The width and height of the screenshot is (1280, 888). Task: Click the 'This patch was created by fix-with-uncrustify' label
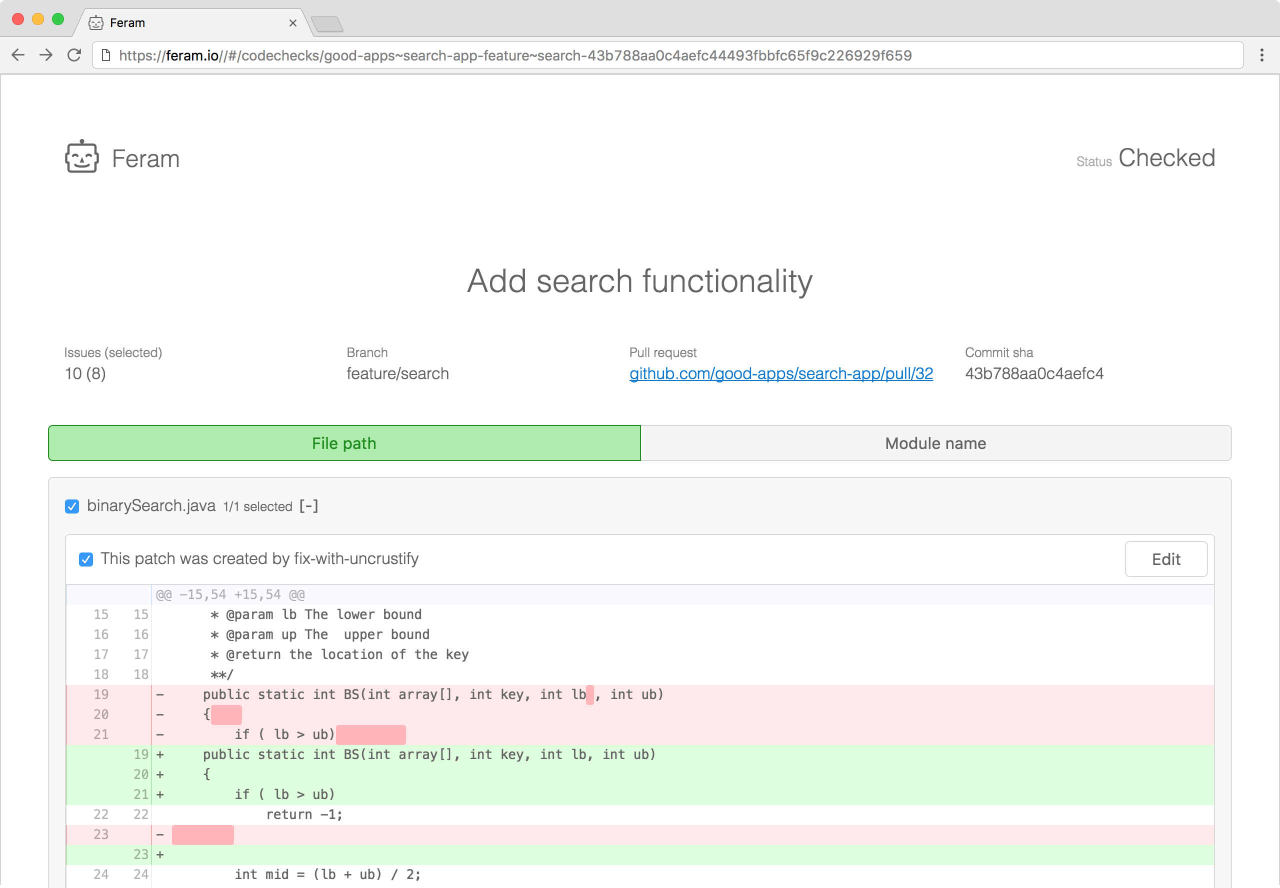click(260, 558)
